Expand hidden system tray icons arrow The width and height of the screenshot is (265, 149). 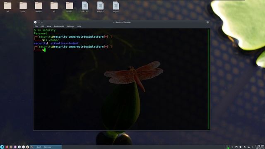coord(253,147)
